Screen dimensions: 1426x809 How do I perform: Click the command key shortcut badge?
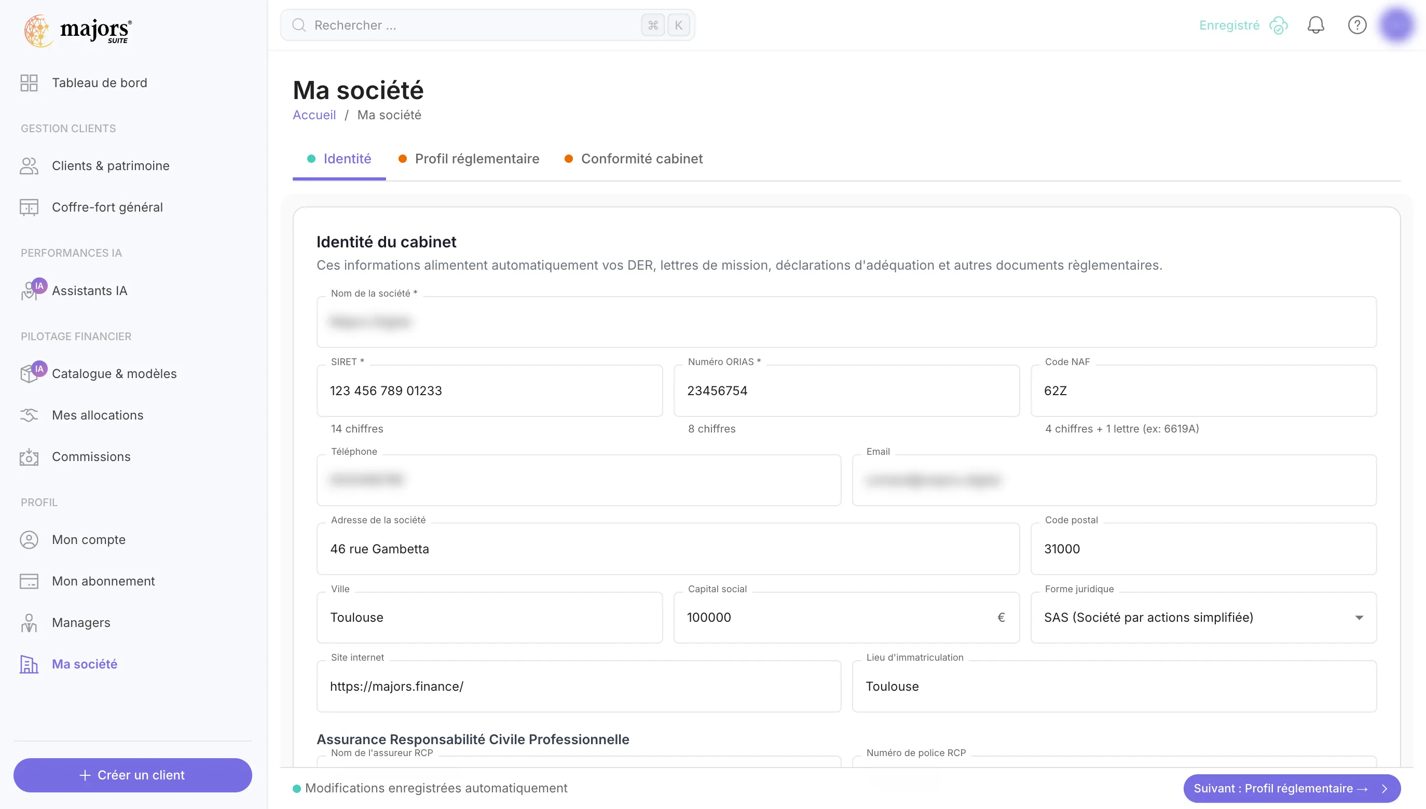[x=653, y=25]
